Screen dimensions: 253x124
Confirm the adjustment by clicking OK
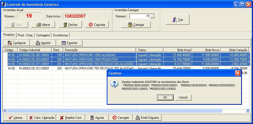pos(165,97)
